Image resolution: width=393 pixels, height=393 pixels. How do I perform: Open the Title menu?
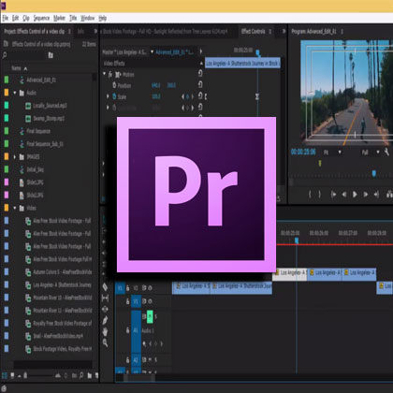(73, 19)
